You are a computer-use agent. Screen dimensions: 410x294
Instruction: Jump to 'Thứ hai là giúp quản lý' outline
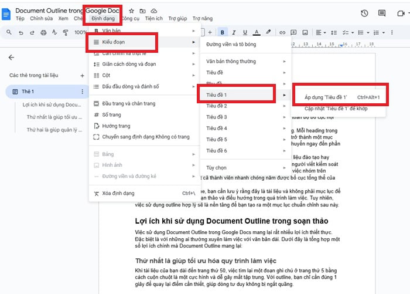tap(54, 130)
